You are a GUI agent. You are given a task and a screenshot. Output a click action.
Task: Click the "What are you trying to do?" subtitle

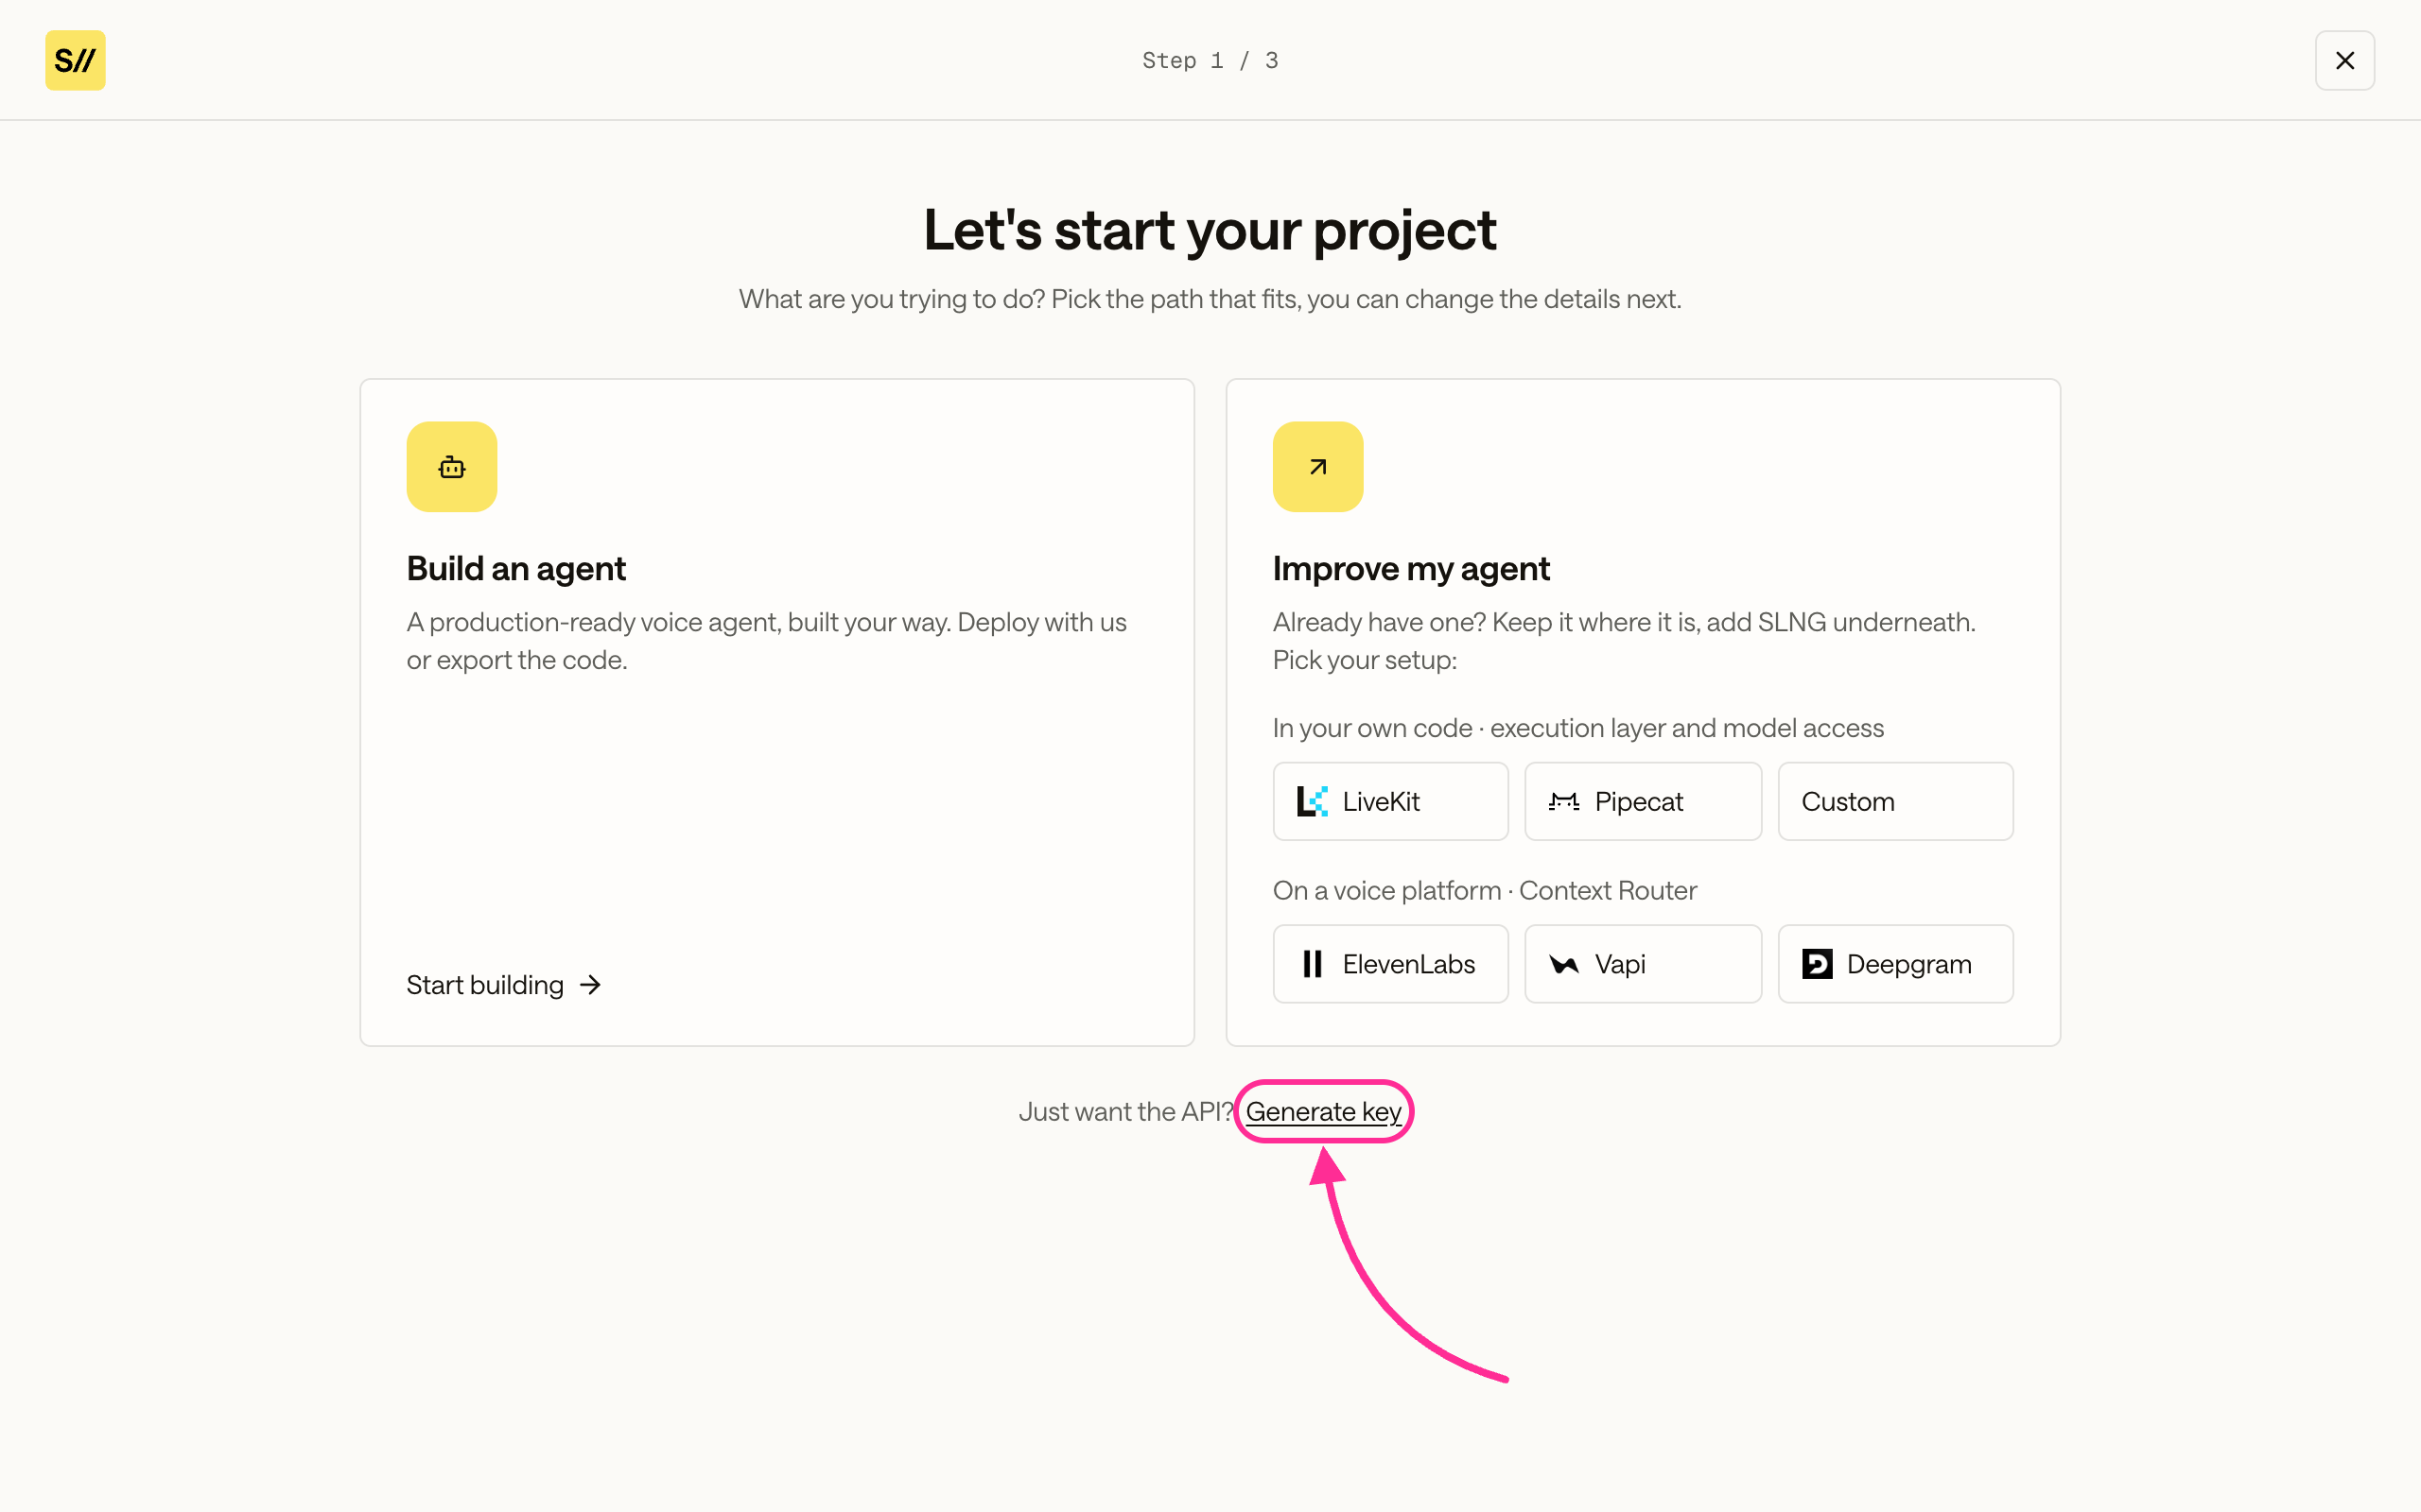pos(1210,299)
